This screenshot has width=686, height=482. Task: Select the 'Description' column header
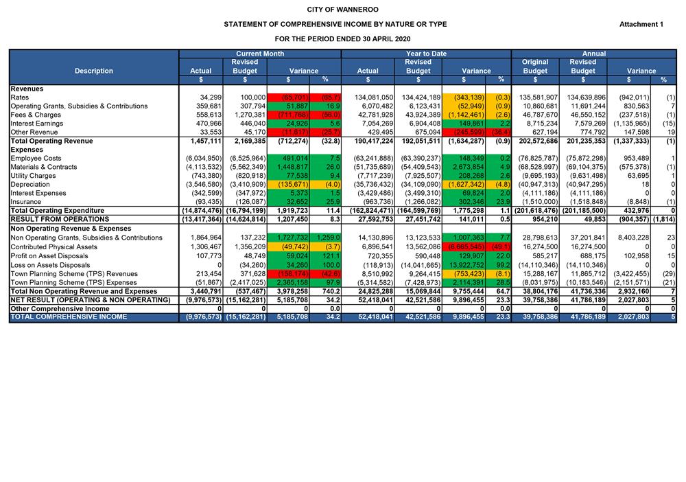[x=93, y=71]
